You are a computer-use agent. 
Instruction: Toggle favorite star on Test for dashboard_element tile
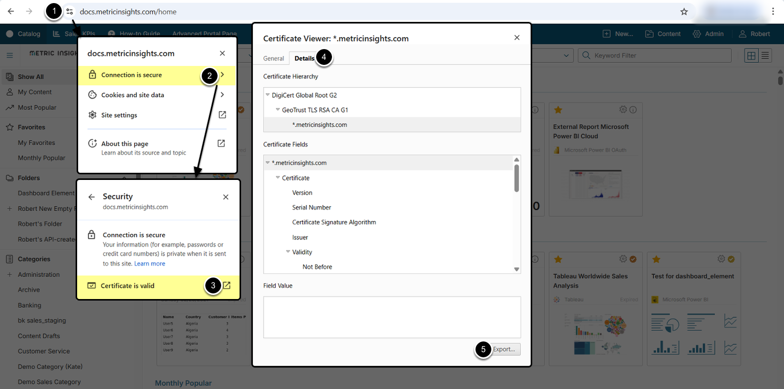656,260
